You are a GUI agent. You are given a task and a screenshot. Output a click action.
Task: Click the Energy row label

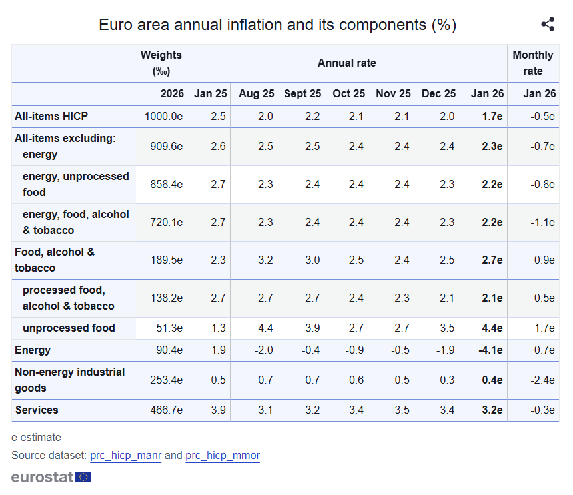[33, 350]
